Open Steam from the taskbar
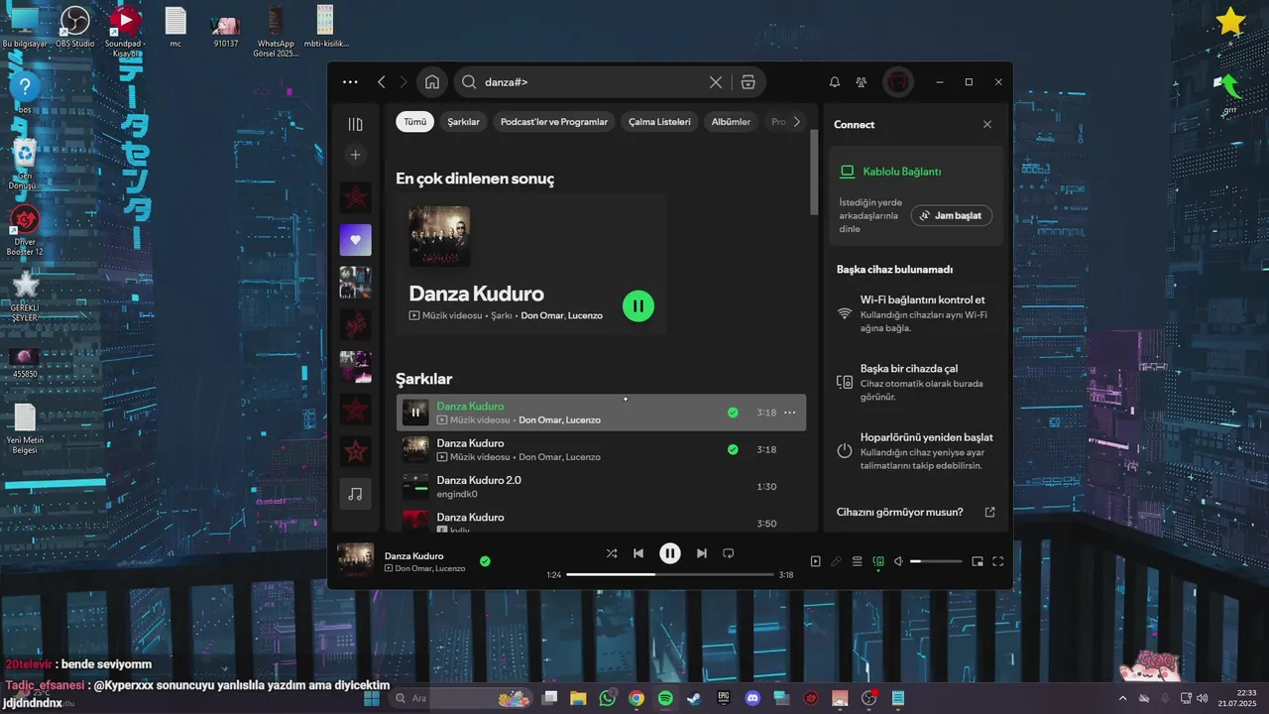This screenshot has width=1269, height=714. click(694, 698)
